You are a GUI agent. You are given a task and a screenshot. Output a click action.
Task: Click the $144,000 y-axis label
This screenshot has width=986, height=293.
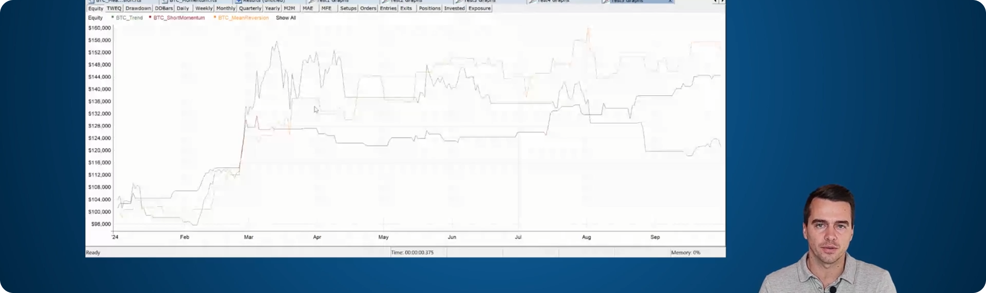(x=99, y=77)
